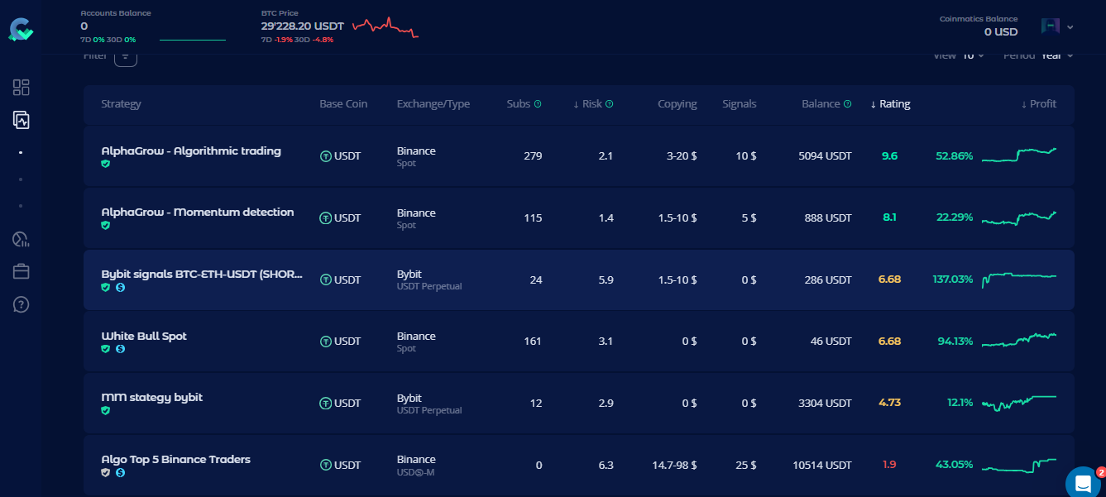Click the 14.7-98 $ copying cell

pos(673,466)
